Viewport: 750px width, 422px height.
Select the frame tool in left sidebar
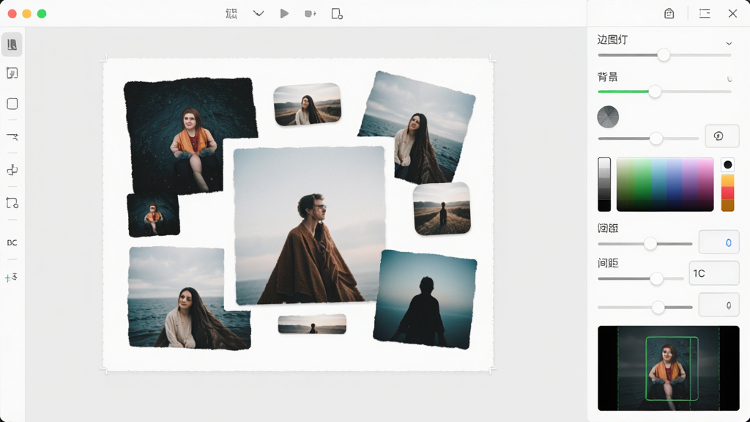(x=12, y=203)
